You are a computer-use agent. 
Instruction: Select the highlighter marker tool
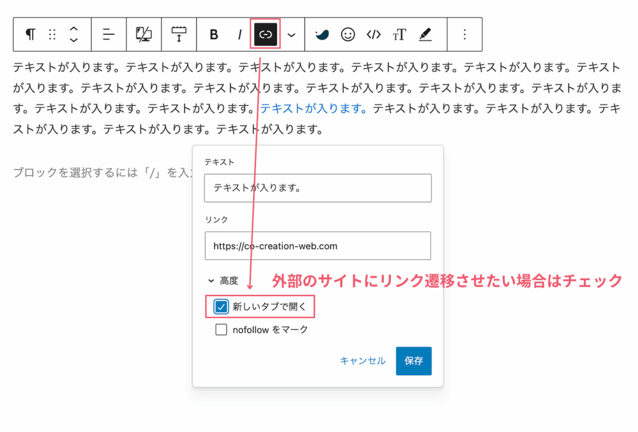425,35
